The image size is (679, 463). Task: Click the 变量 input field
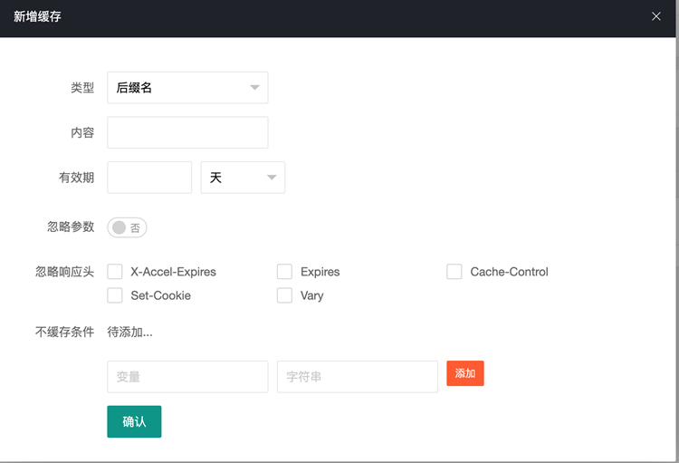pyautogui.click(x=187, y=376)
